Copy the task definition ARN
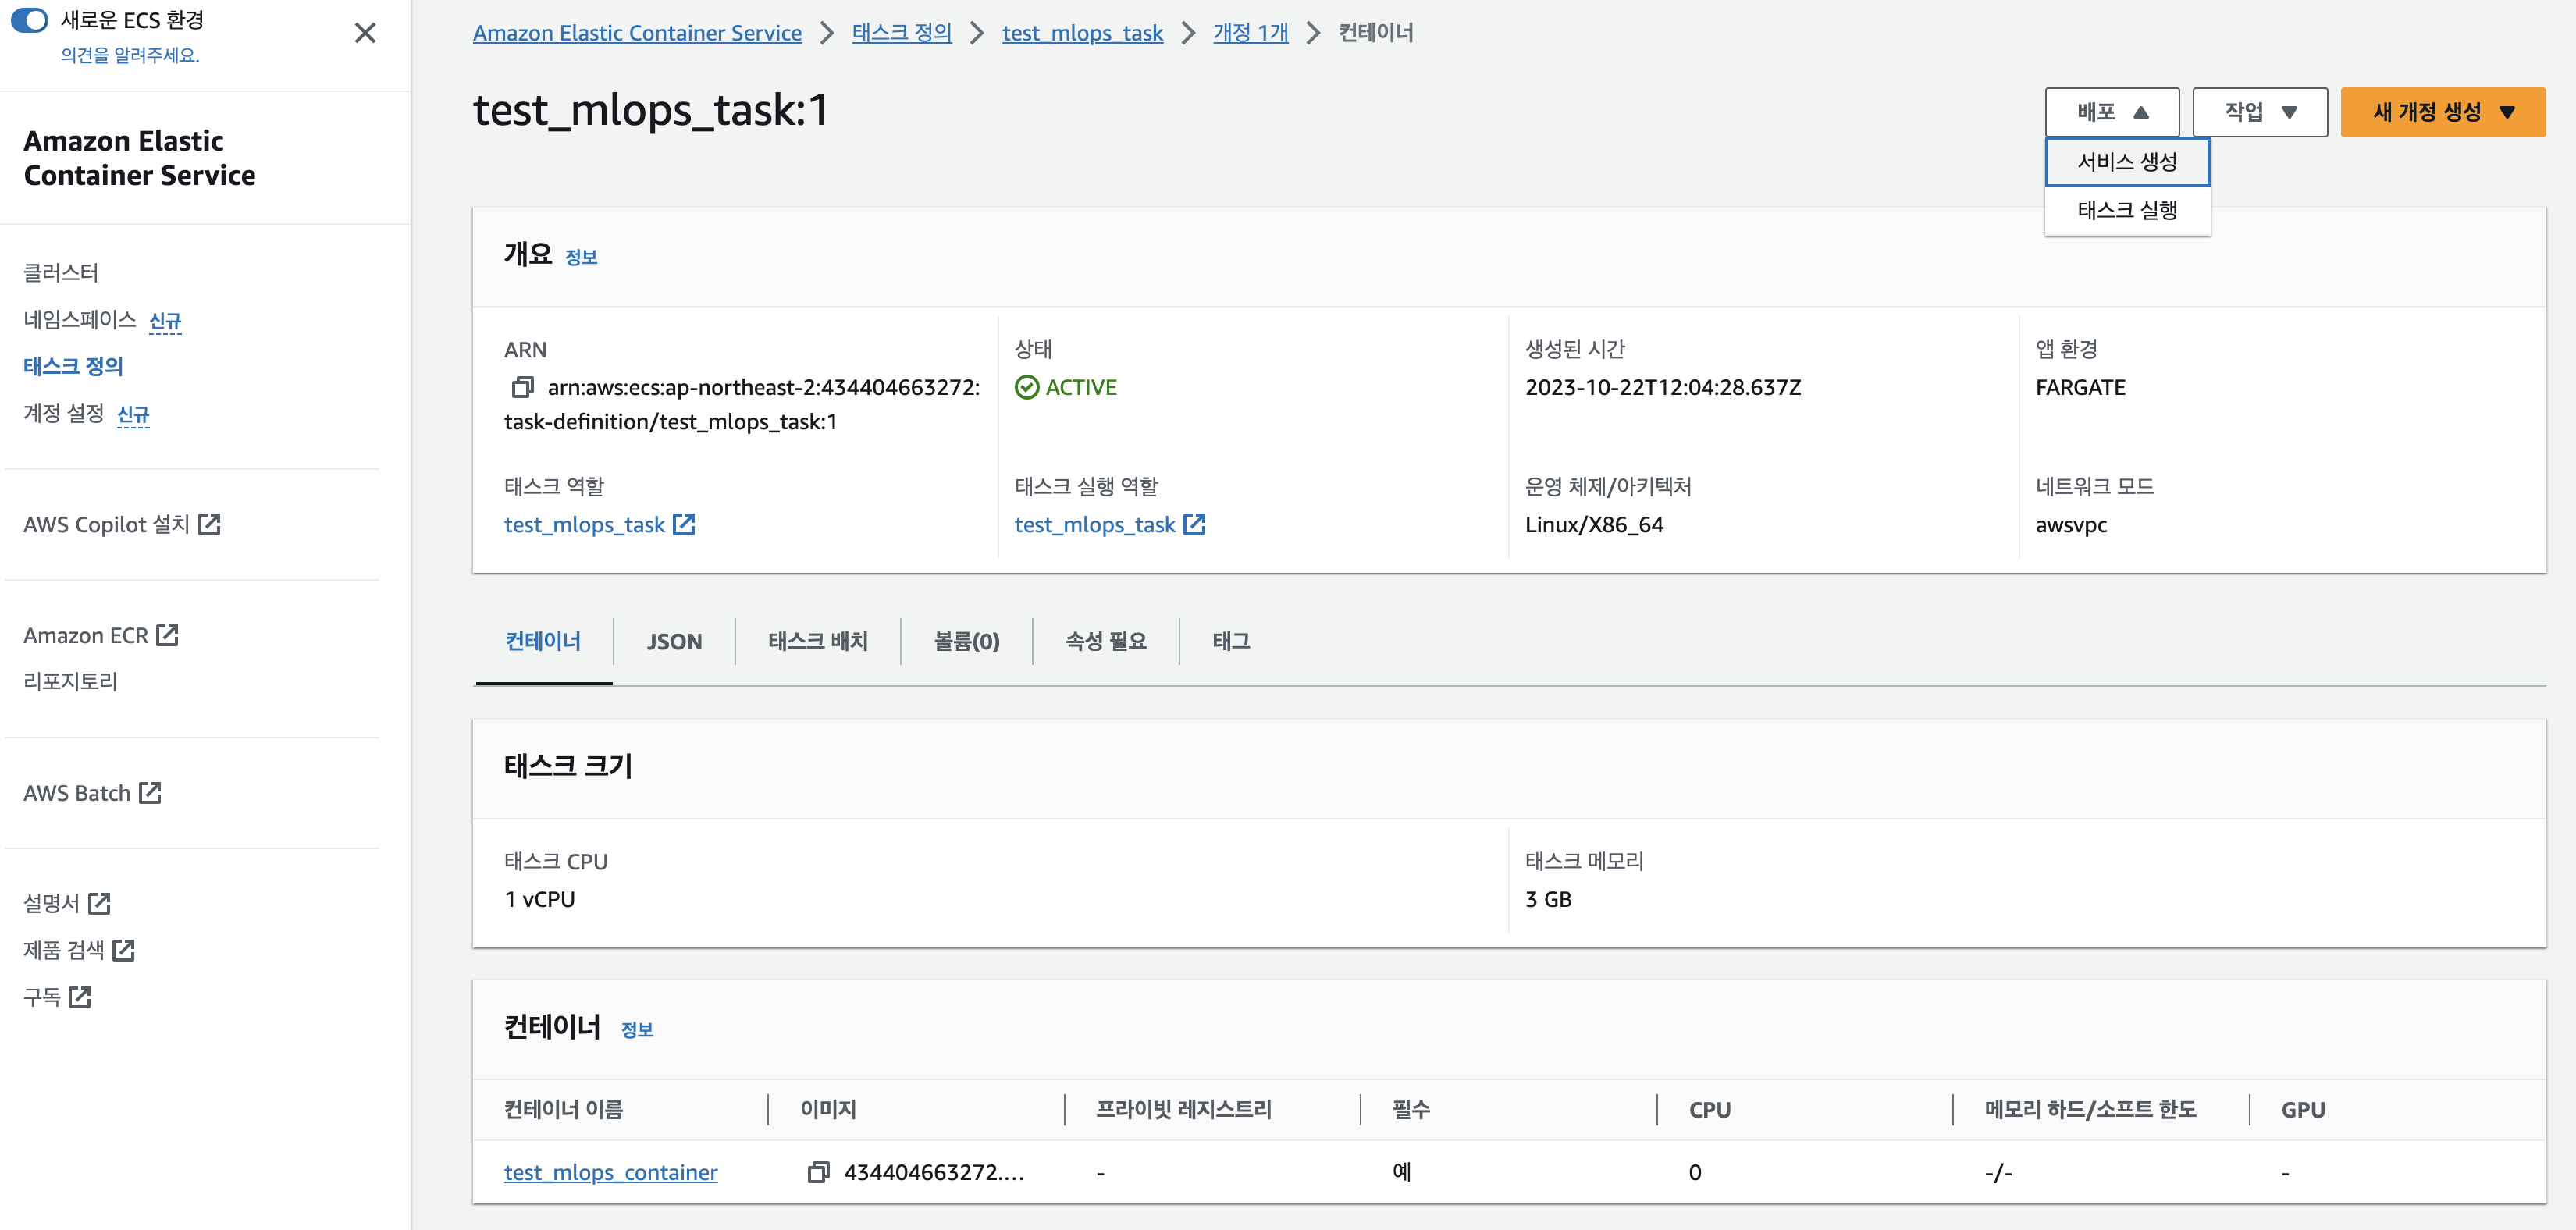 pyautogui.click(x=522, y=387)
